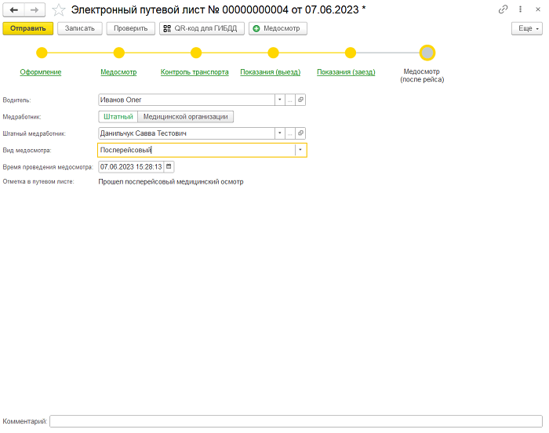Open calendar picker for medical exam time
The image size is (549, 433).
pyautogui.click(x=169, y=167)
